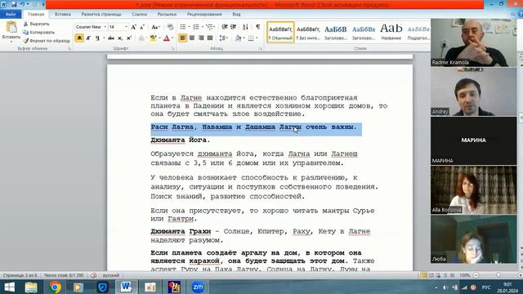Viewport: 523px width, 294px height.
Task: Click the Numbering list icon
Action: tap(196, 27)
